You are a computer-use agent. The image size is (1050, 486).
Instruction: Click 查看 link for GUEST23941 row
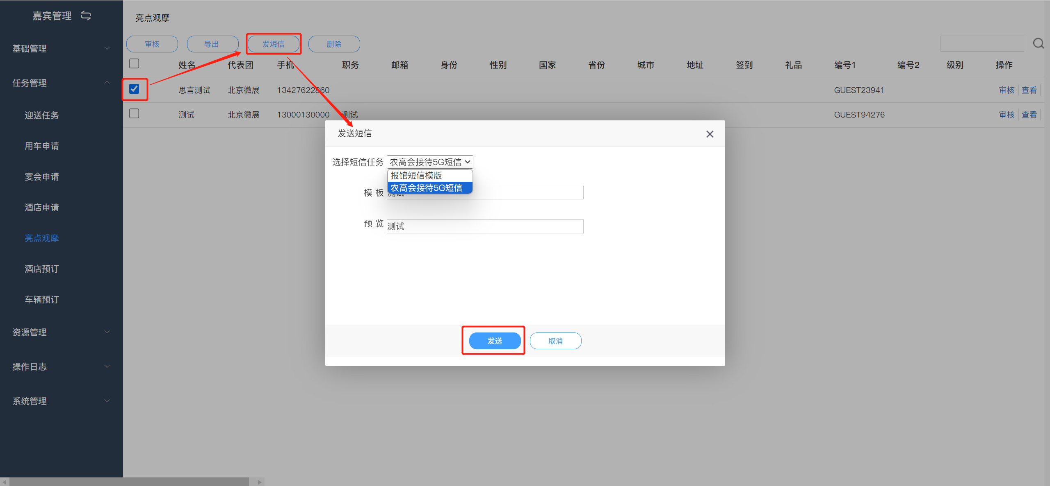pyautogui.click(x=1029, y=90)
